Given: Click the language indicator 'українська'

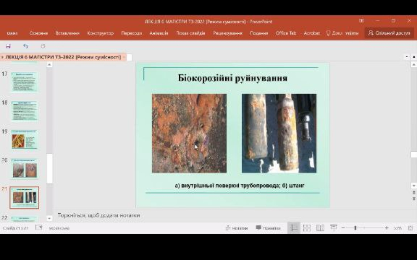Looking at the screenshot, I should coord(59,228).
